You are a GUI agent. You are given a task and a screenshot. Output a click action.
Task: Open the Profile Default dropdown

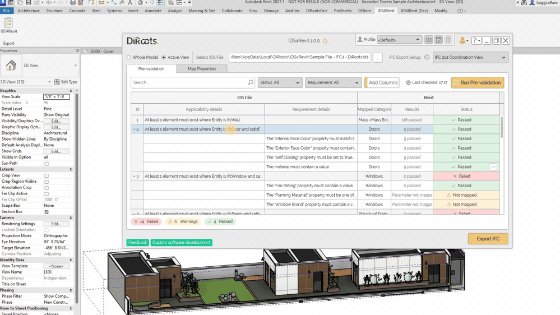pyautogui.click(x=400, y=40)
